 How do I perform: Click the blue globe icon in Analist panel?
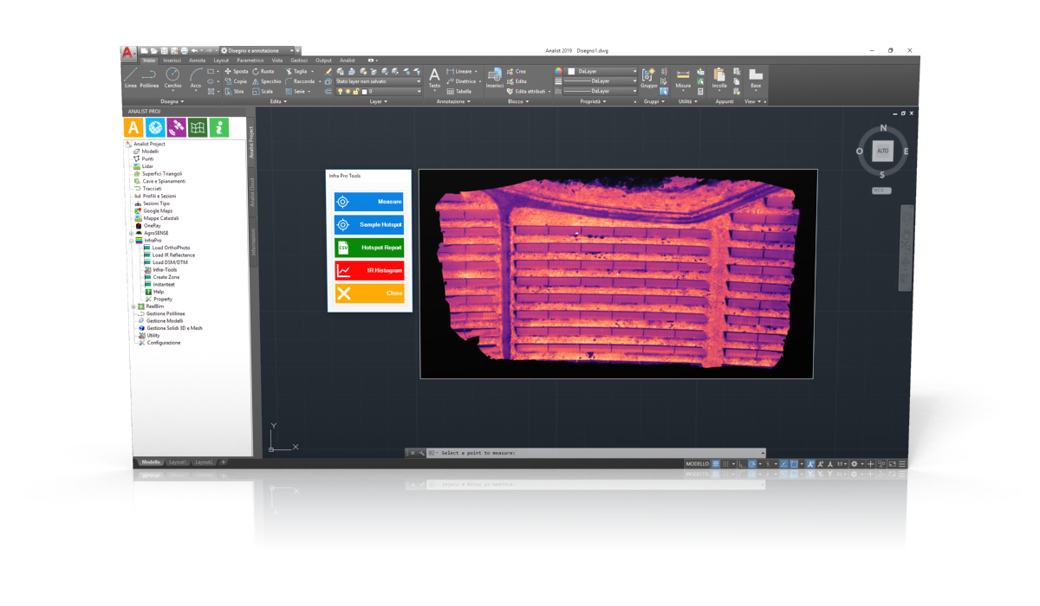154,127
